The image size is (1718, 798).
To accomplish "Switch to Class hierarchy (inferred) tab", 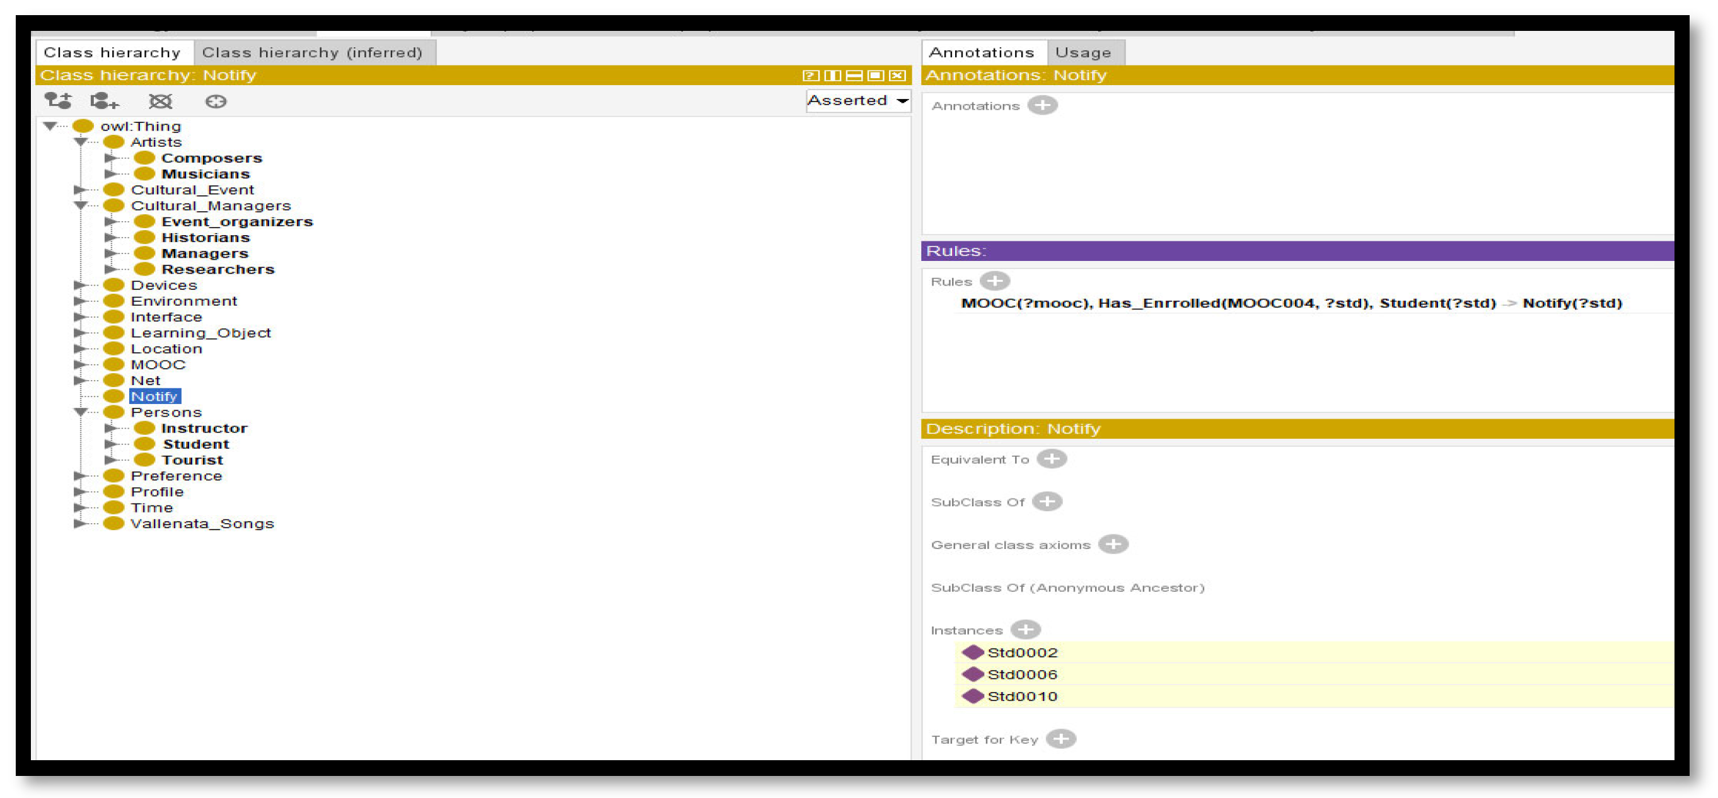I will (312, 52).
